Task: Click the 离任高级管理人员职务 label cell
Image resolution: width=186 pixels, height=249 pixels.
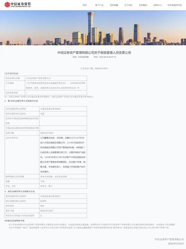Action: tap(22, 196)
